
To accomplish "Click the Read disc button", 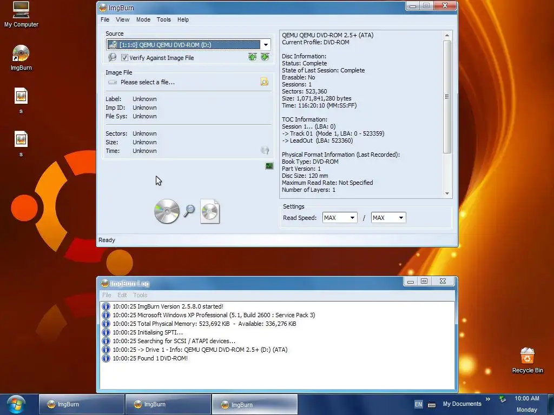I will click(167, 211).
